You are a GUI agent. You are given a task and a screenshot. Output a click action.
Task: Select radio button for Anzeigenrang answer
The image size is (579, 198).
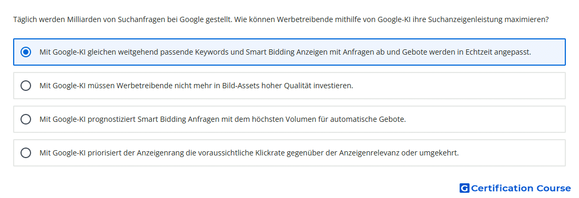tap(26, 153)
